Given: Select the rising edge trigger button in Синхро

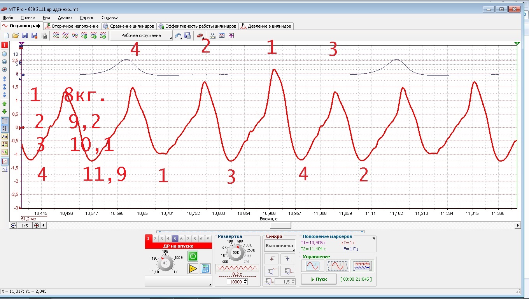Looking at the screenshot, I should [271, 259].
